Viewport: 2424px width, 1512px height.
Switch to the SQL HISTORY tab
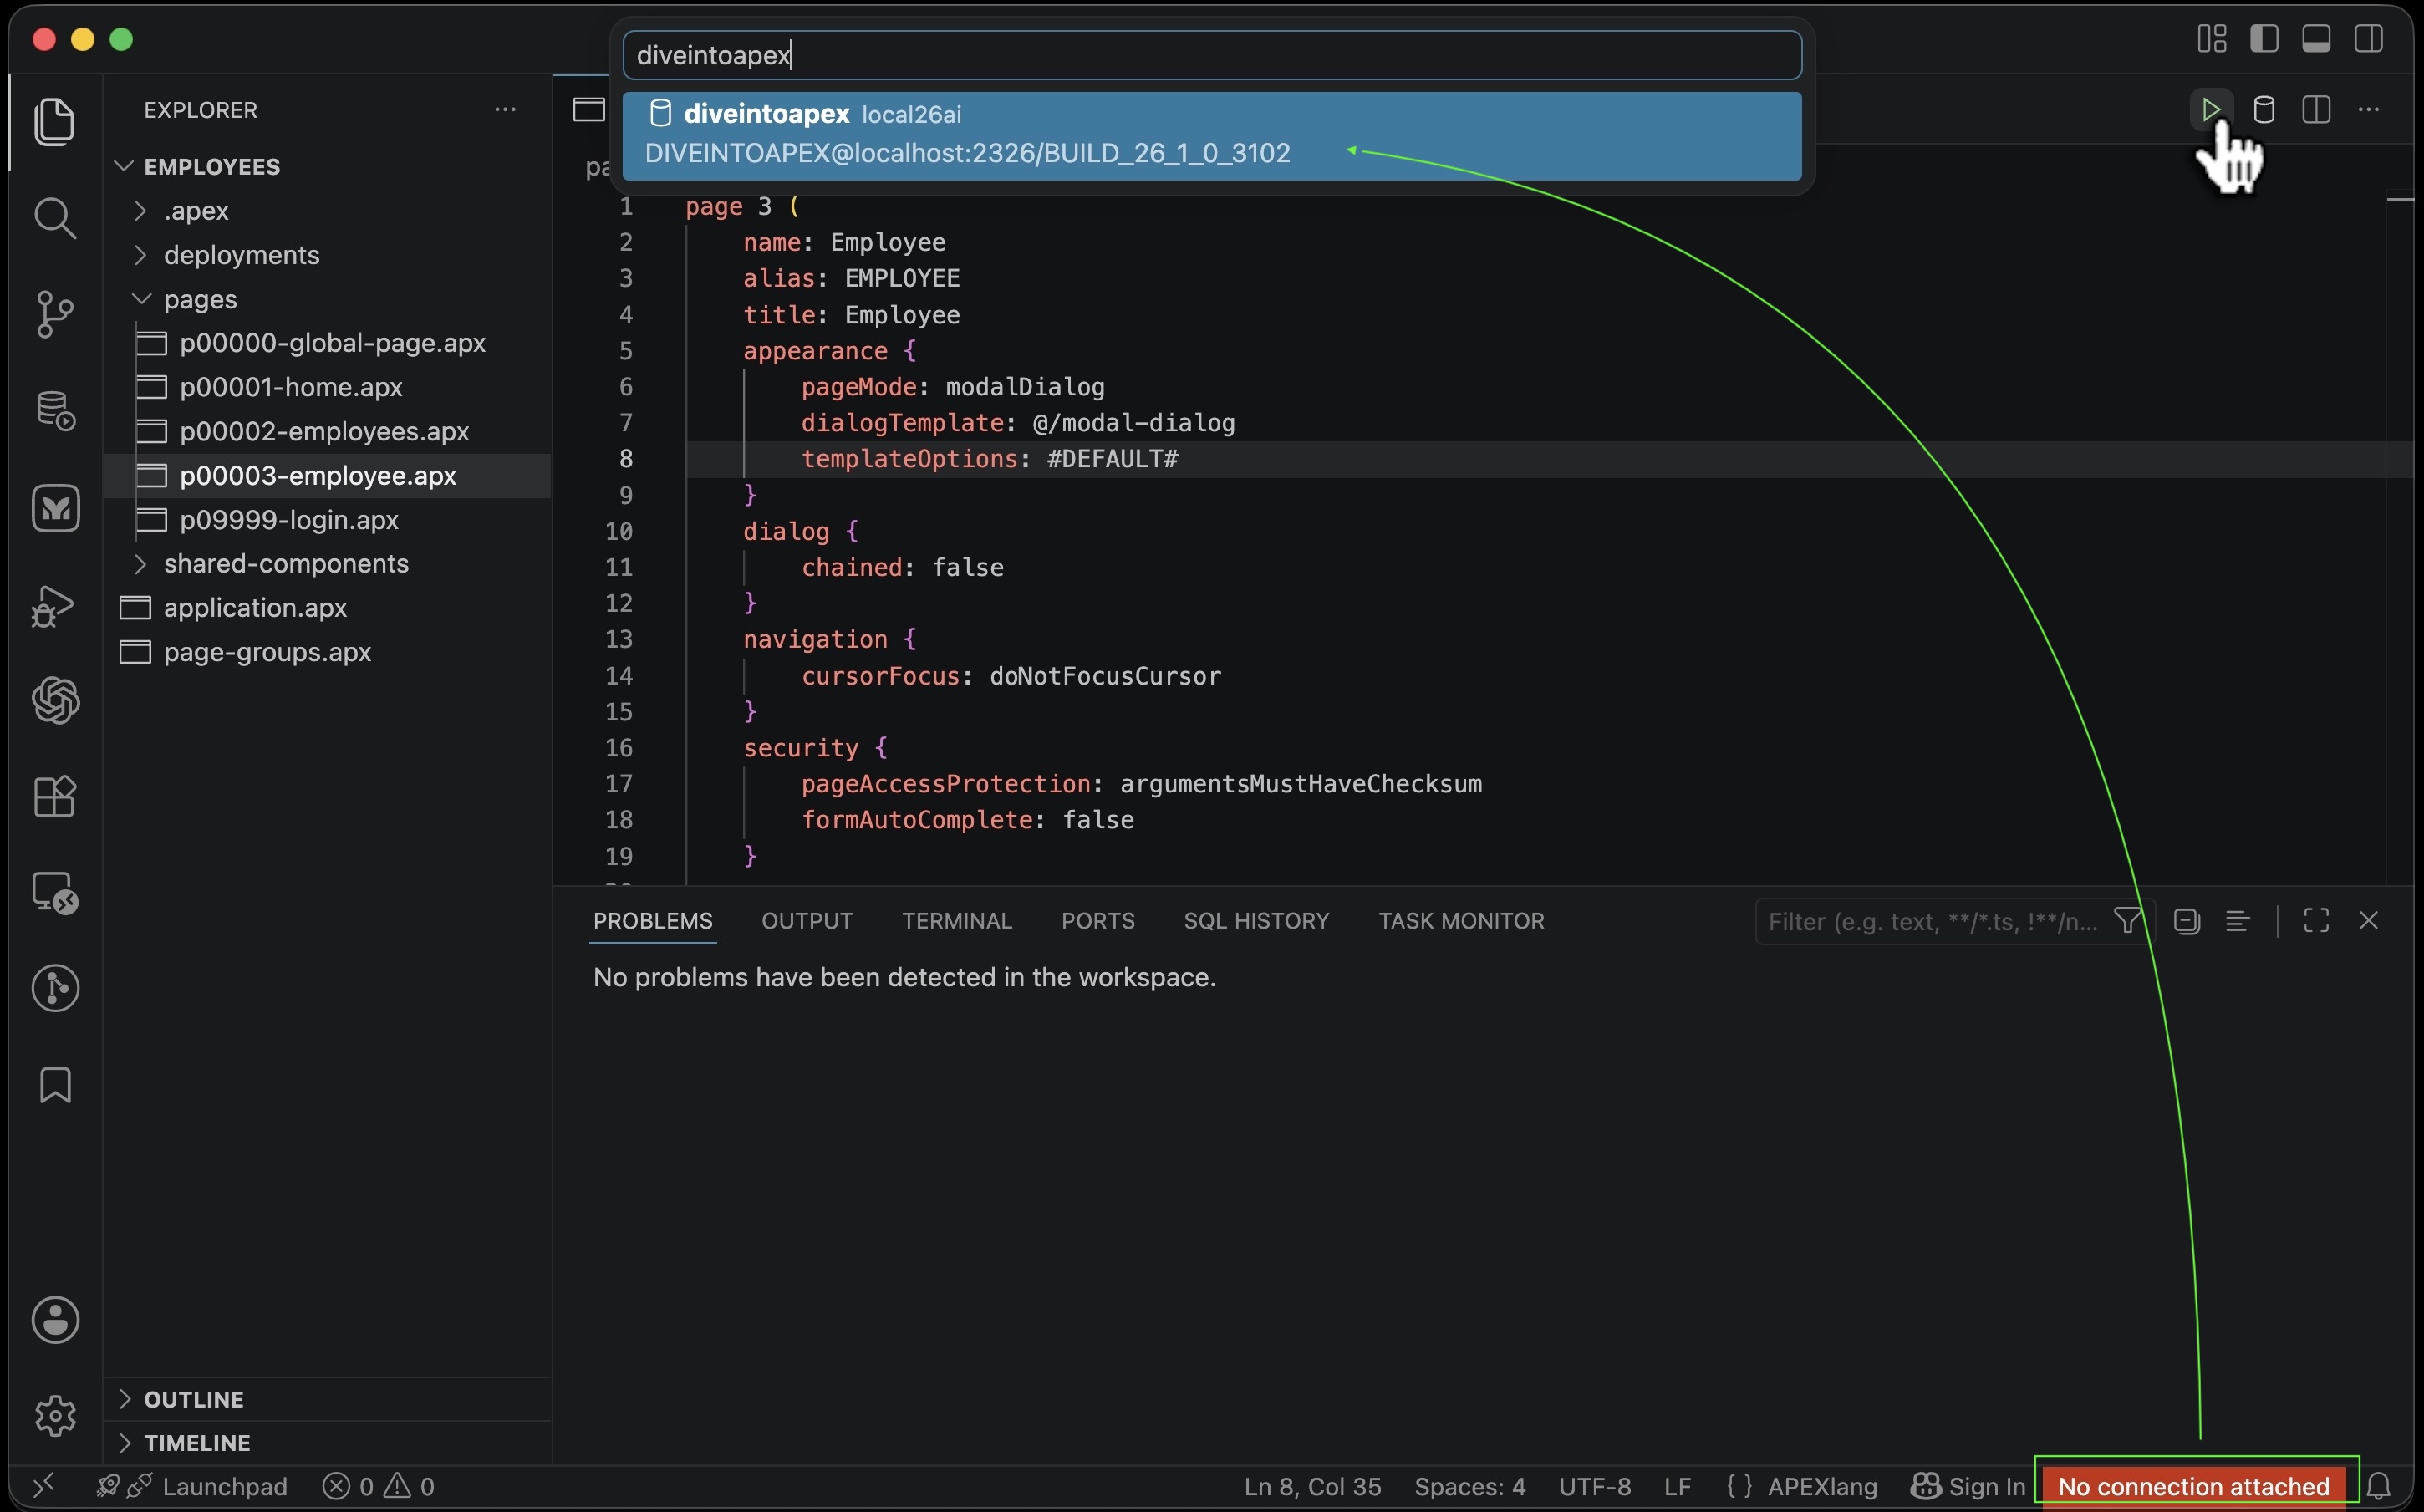pos(1256,921)
